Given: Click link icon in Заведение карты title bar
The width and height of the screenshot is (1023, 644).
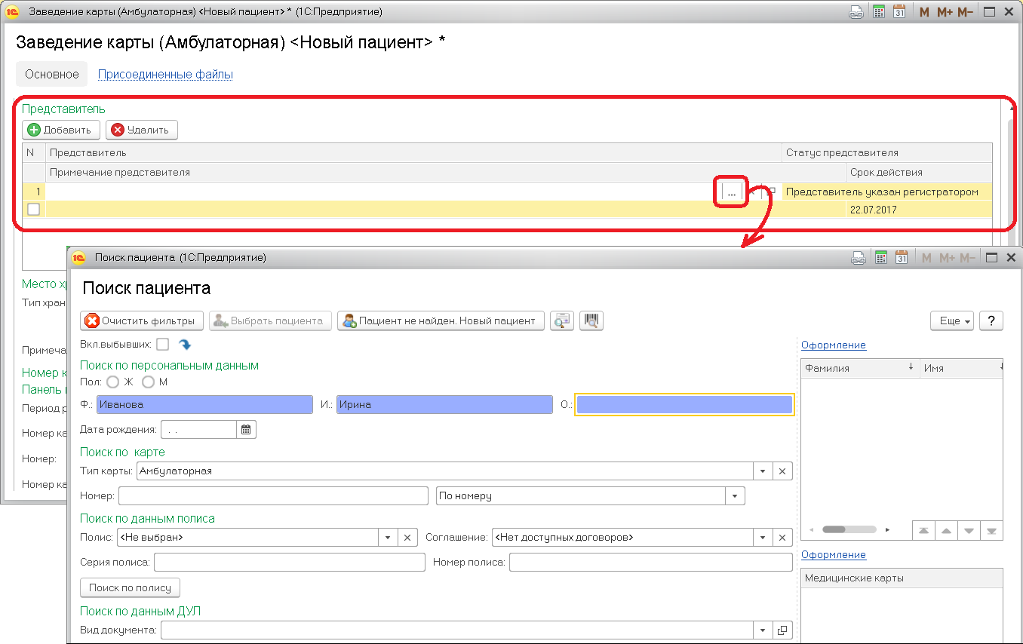Looking at the screenshot, I should click(x=856, y=12).
